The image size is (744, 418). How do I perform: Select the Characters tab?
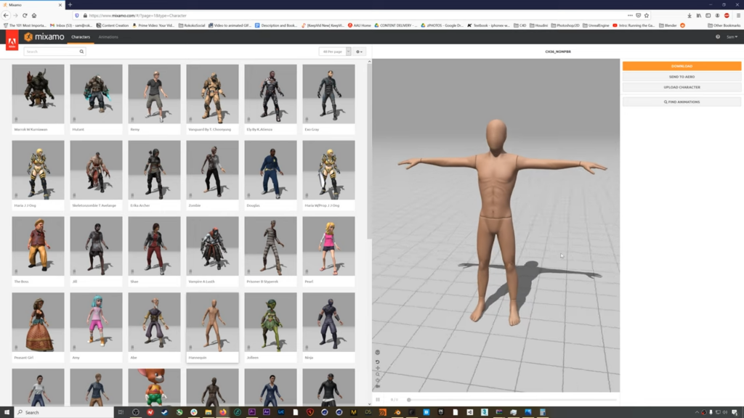(x=81, y=37)
